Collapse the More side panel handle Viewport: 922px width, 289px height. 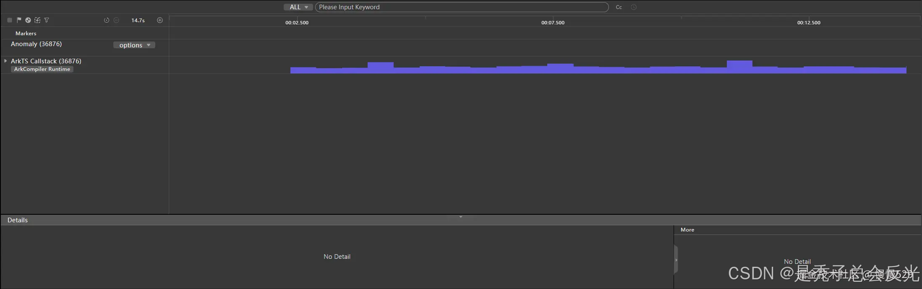pos(676,260)
